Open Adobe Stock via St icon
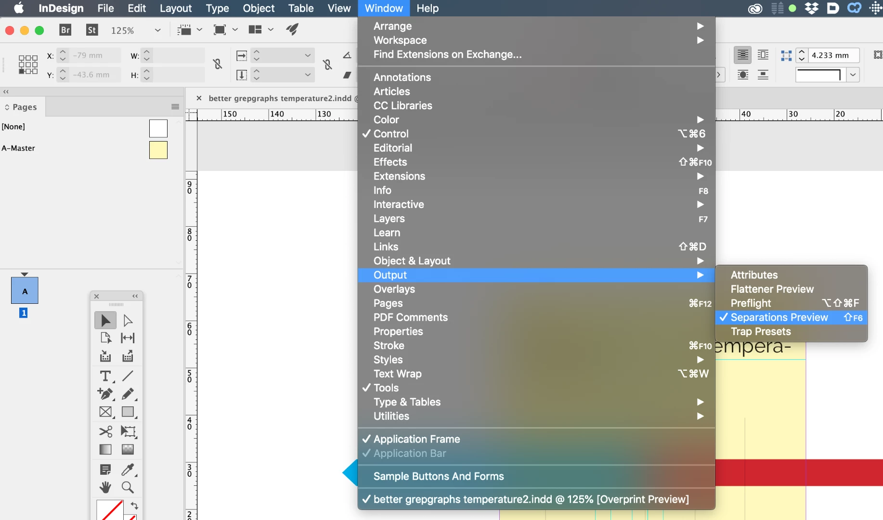The height and width of the screenshot is (520, 883). pyautogui.click(x=92, y=30)
